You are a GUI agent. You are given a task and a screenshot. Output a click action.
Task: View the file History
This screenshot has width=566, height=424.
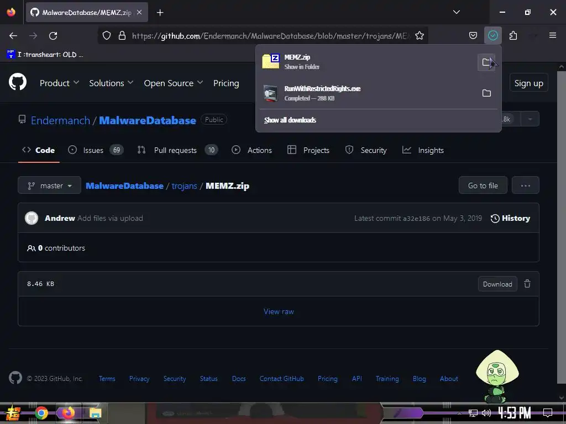510,218
